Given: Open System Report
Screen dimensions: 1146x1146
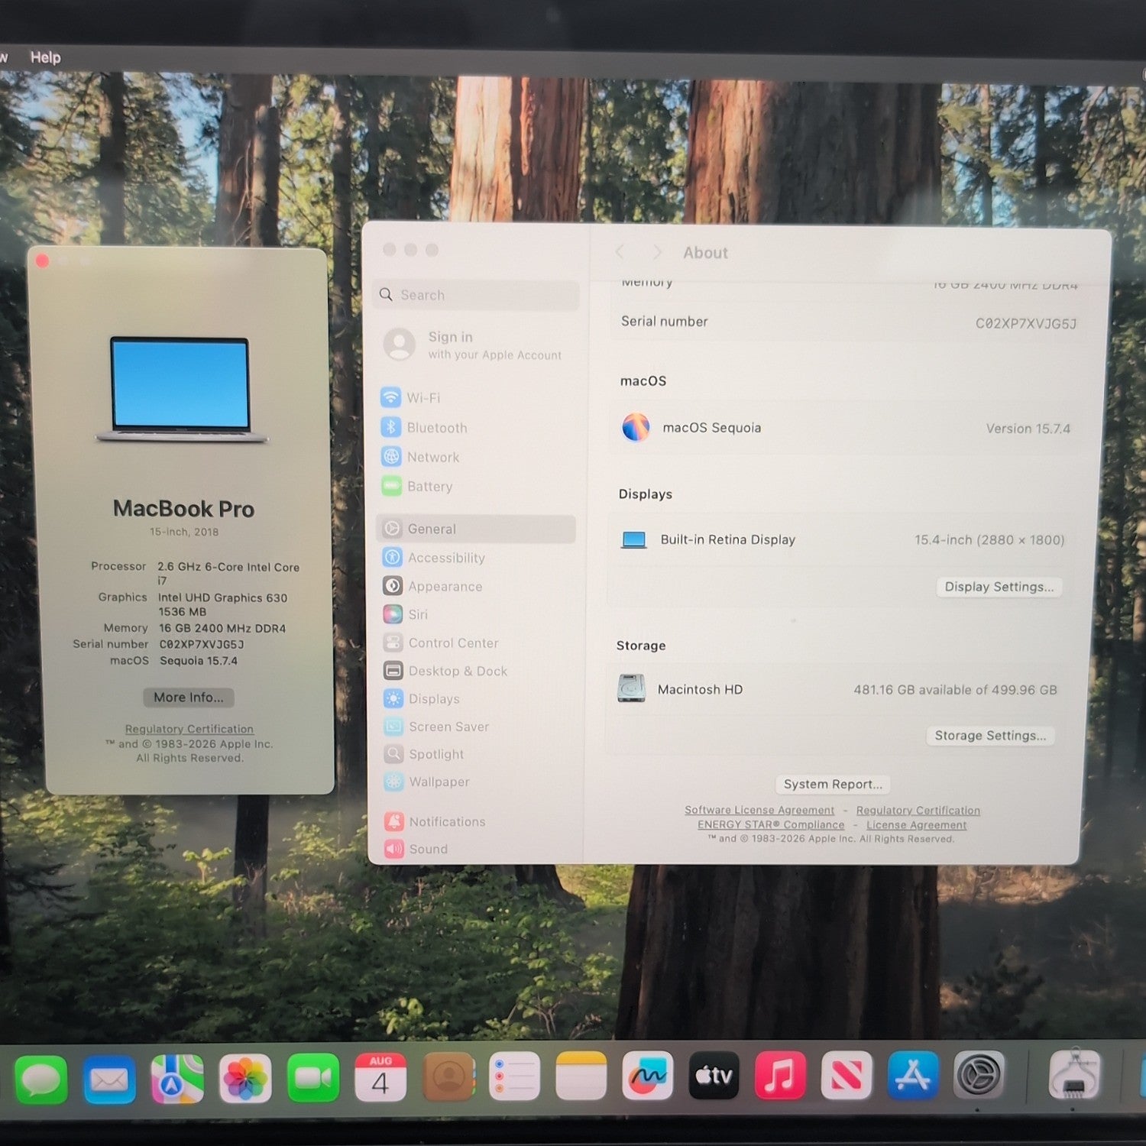Looking at the screenshot, I should (833, 785).
